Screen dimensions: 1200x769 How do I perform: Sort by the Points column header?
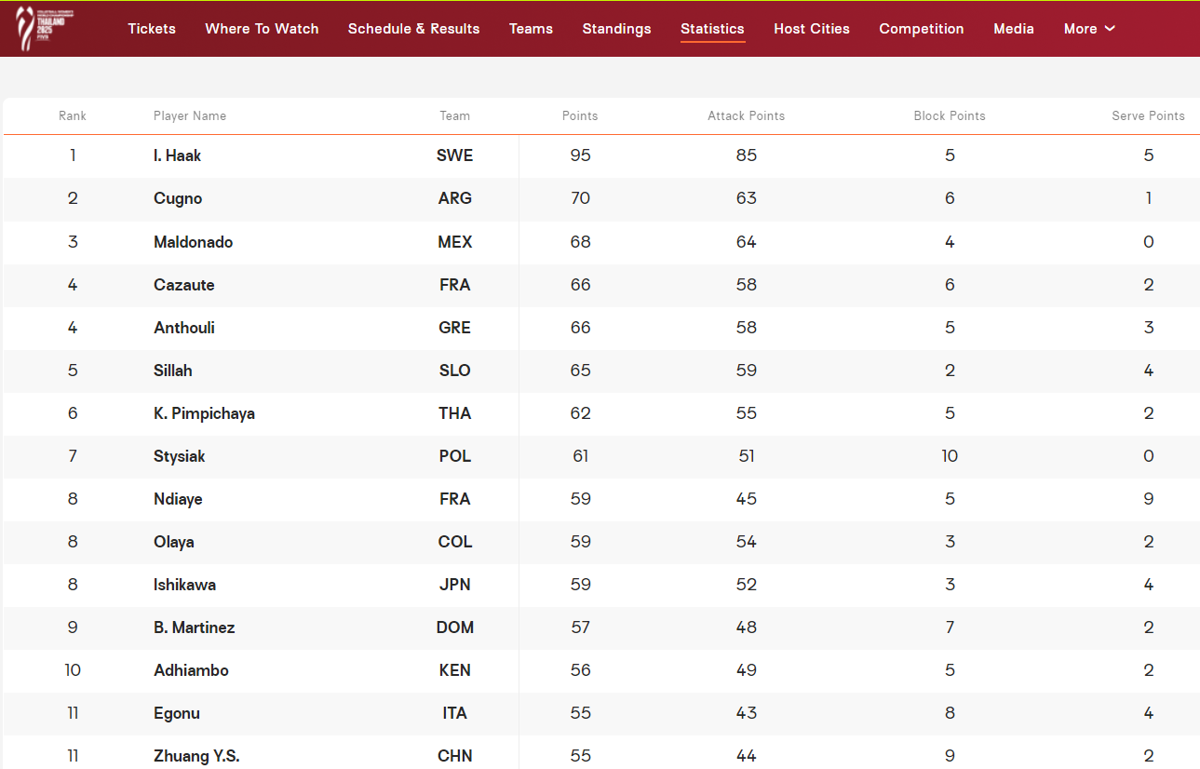pyautogui.click(x=580, y=116)
